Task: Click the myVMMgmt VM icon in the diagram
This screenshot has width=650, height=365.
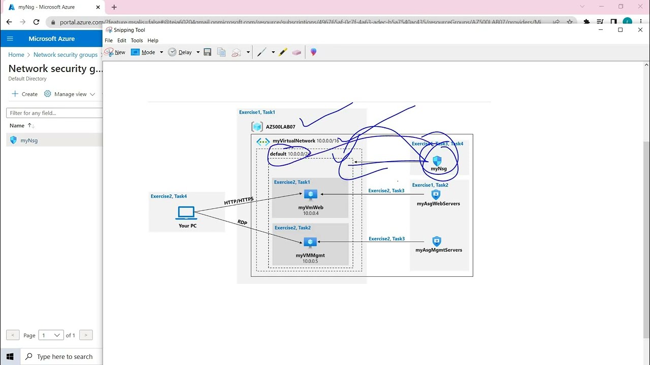Action: point(310,243)
